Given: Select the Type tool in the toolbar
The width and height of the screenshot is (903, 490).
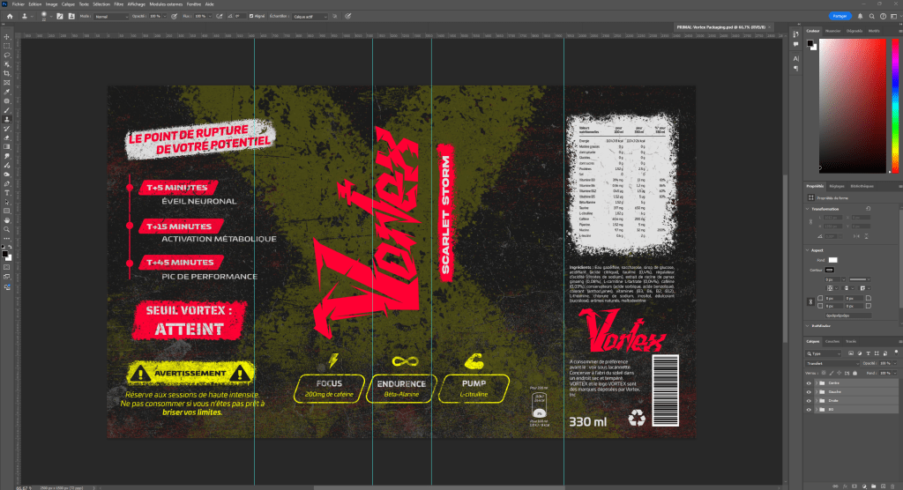Looking at the screenshot, I should (7, 191).
